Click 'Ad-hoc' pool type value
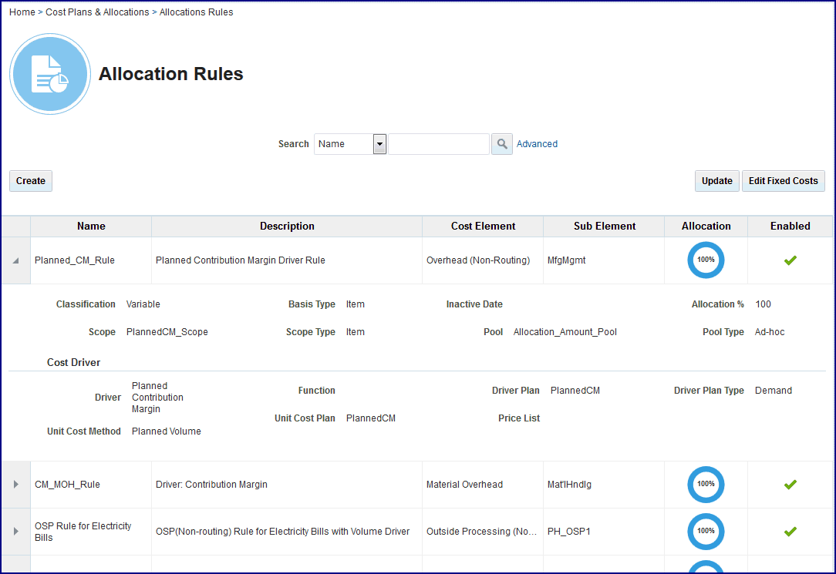The image size is (836, 574). [770, 332]
